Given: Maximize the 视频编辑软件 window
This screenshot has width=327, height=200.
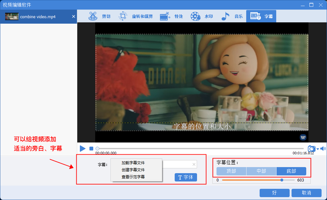Looking at the screenshot, I should click(311, 5).
